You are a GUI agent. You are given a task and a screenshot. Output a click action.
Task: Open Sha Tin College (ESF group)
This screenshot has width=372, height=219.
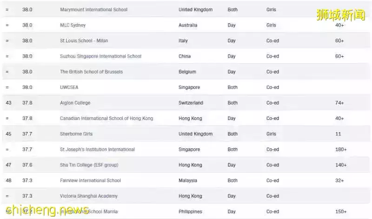(x=89, y=165)
